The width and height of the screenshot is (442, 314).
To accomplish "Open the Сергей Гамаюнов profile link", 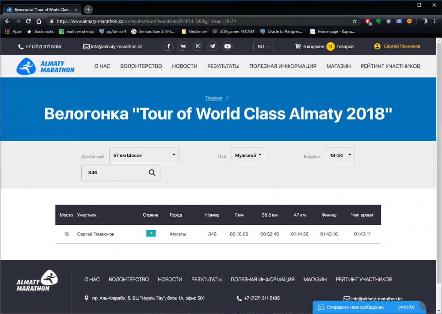I will pyautogui.click(x=396, y=46).
